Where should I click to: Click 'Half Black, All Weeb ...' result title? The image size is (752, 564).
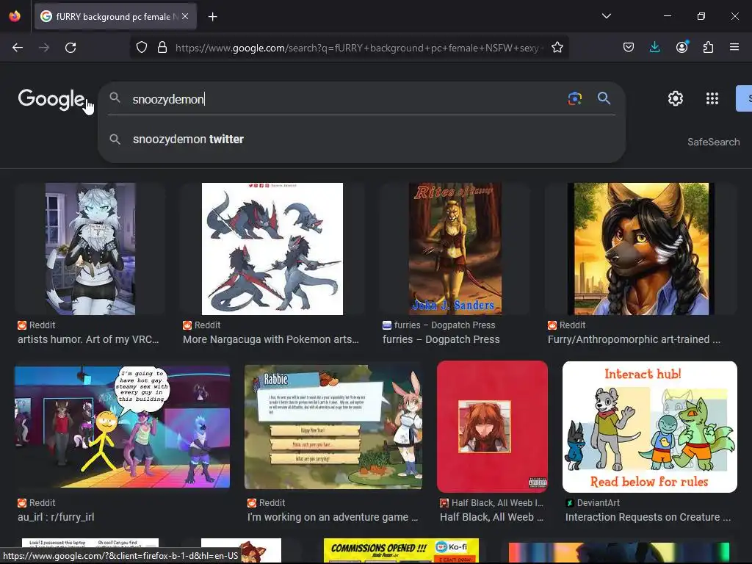pos(491,517)
